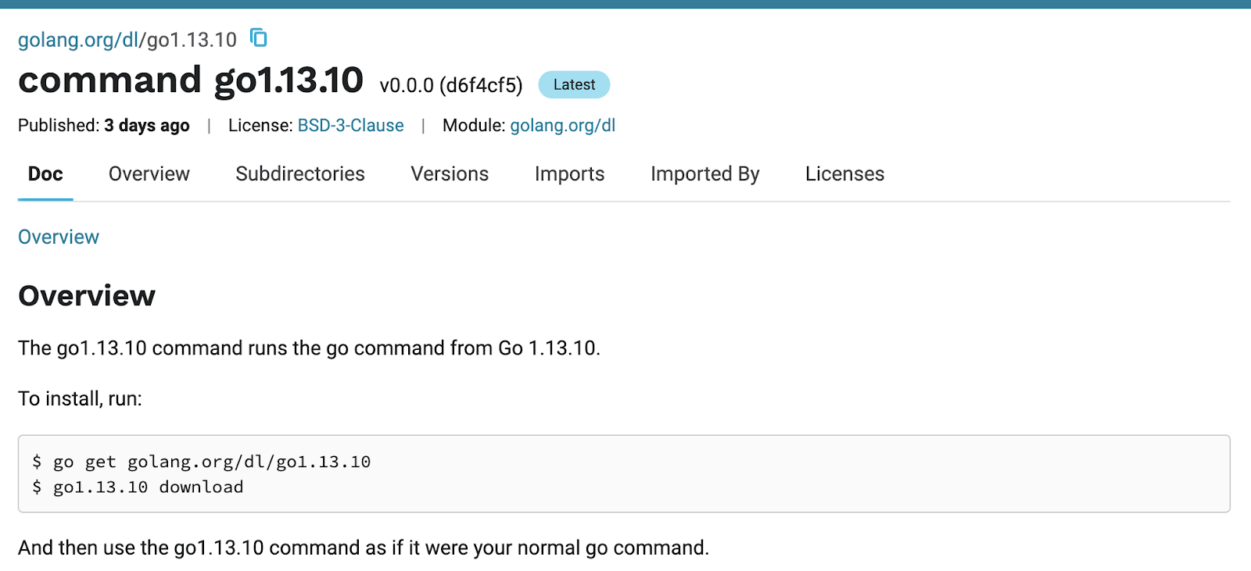Open the BSD-3-Clause license link
Viewport: 1251px width, 571px height.
[x=349, y=125]
